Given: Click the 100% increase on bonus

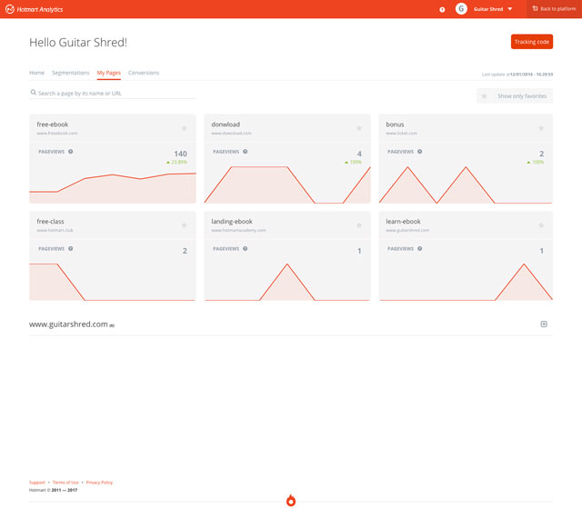Looking at the screenshot, I should tap(536, 162).
